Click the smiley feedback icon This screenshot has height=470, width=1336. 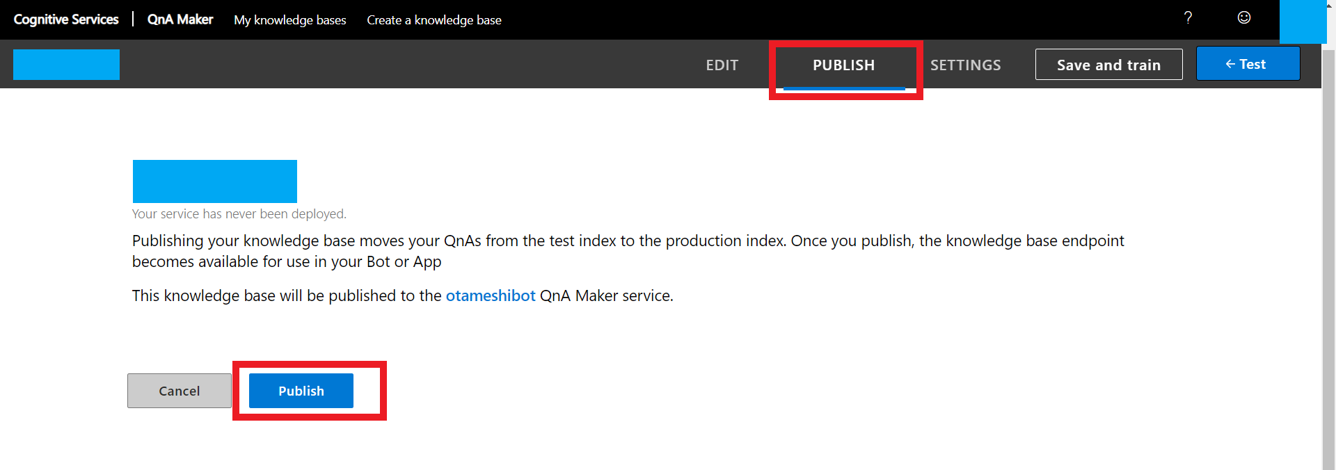[1244, 18]
